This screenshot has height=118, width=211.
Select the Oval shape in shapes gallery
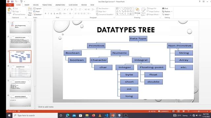pos(128,9)
